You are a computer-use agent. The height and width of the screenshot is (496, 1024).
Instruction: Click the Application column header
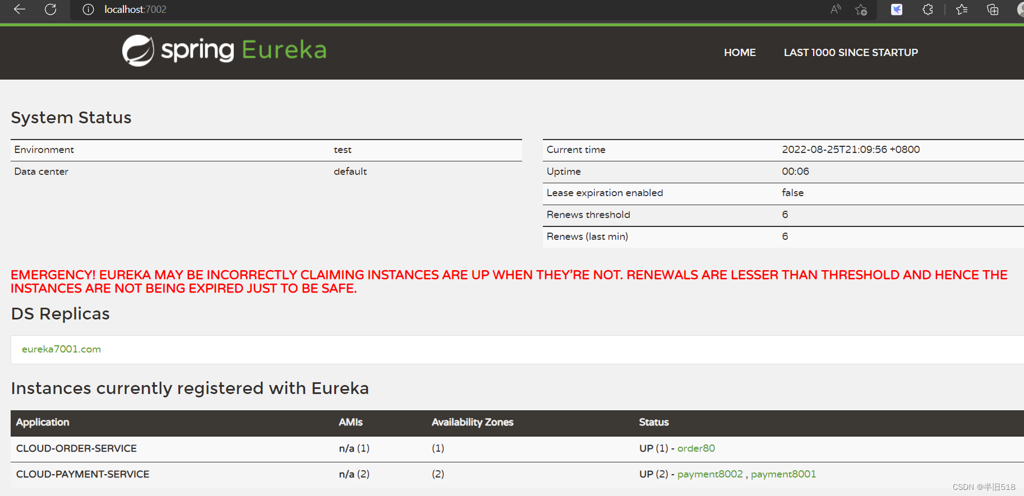click(x=43, y=423)
